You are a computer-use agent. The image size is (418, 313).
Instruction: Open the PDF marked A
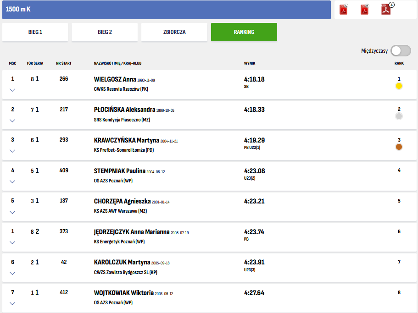point(387,9)
